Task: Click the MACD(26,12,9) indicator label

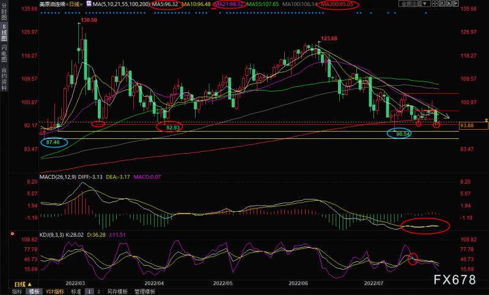Action: (x=57, y=177)
